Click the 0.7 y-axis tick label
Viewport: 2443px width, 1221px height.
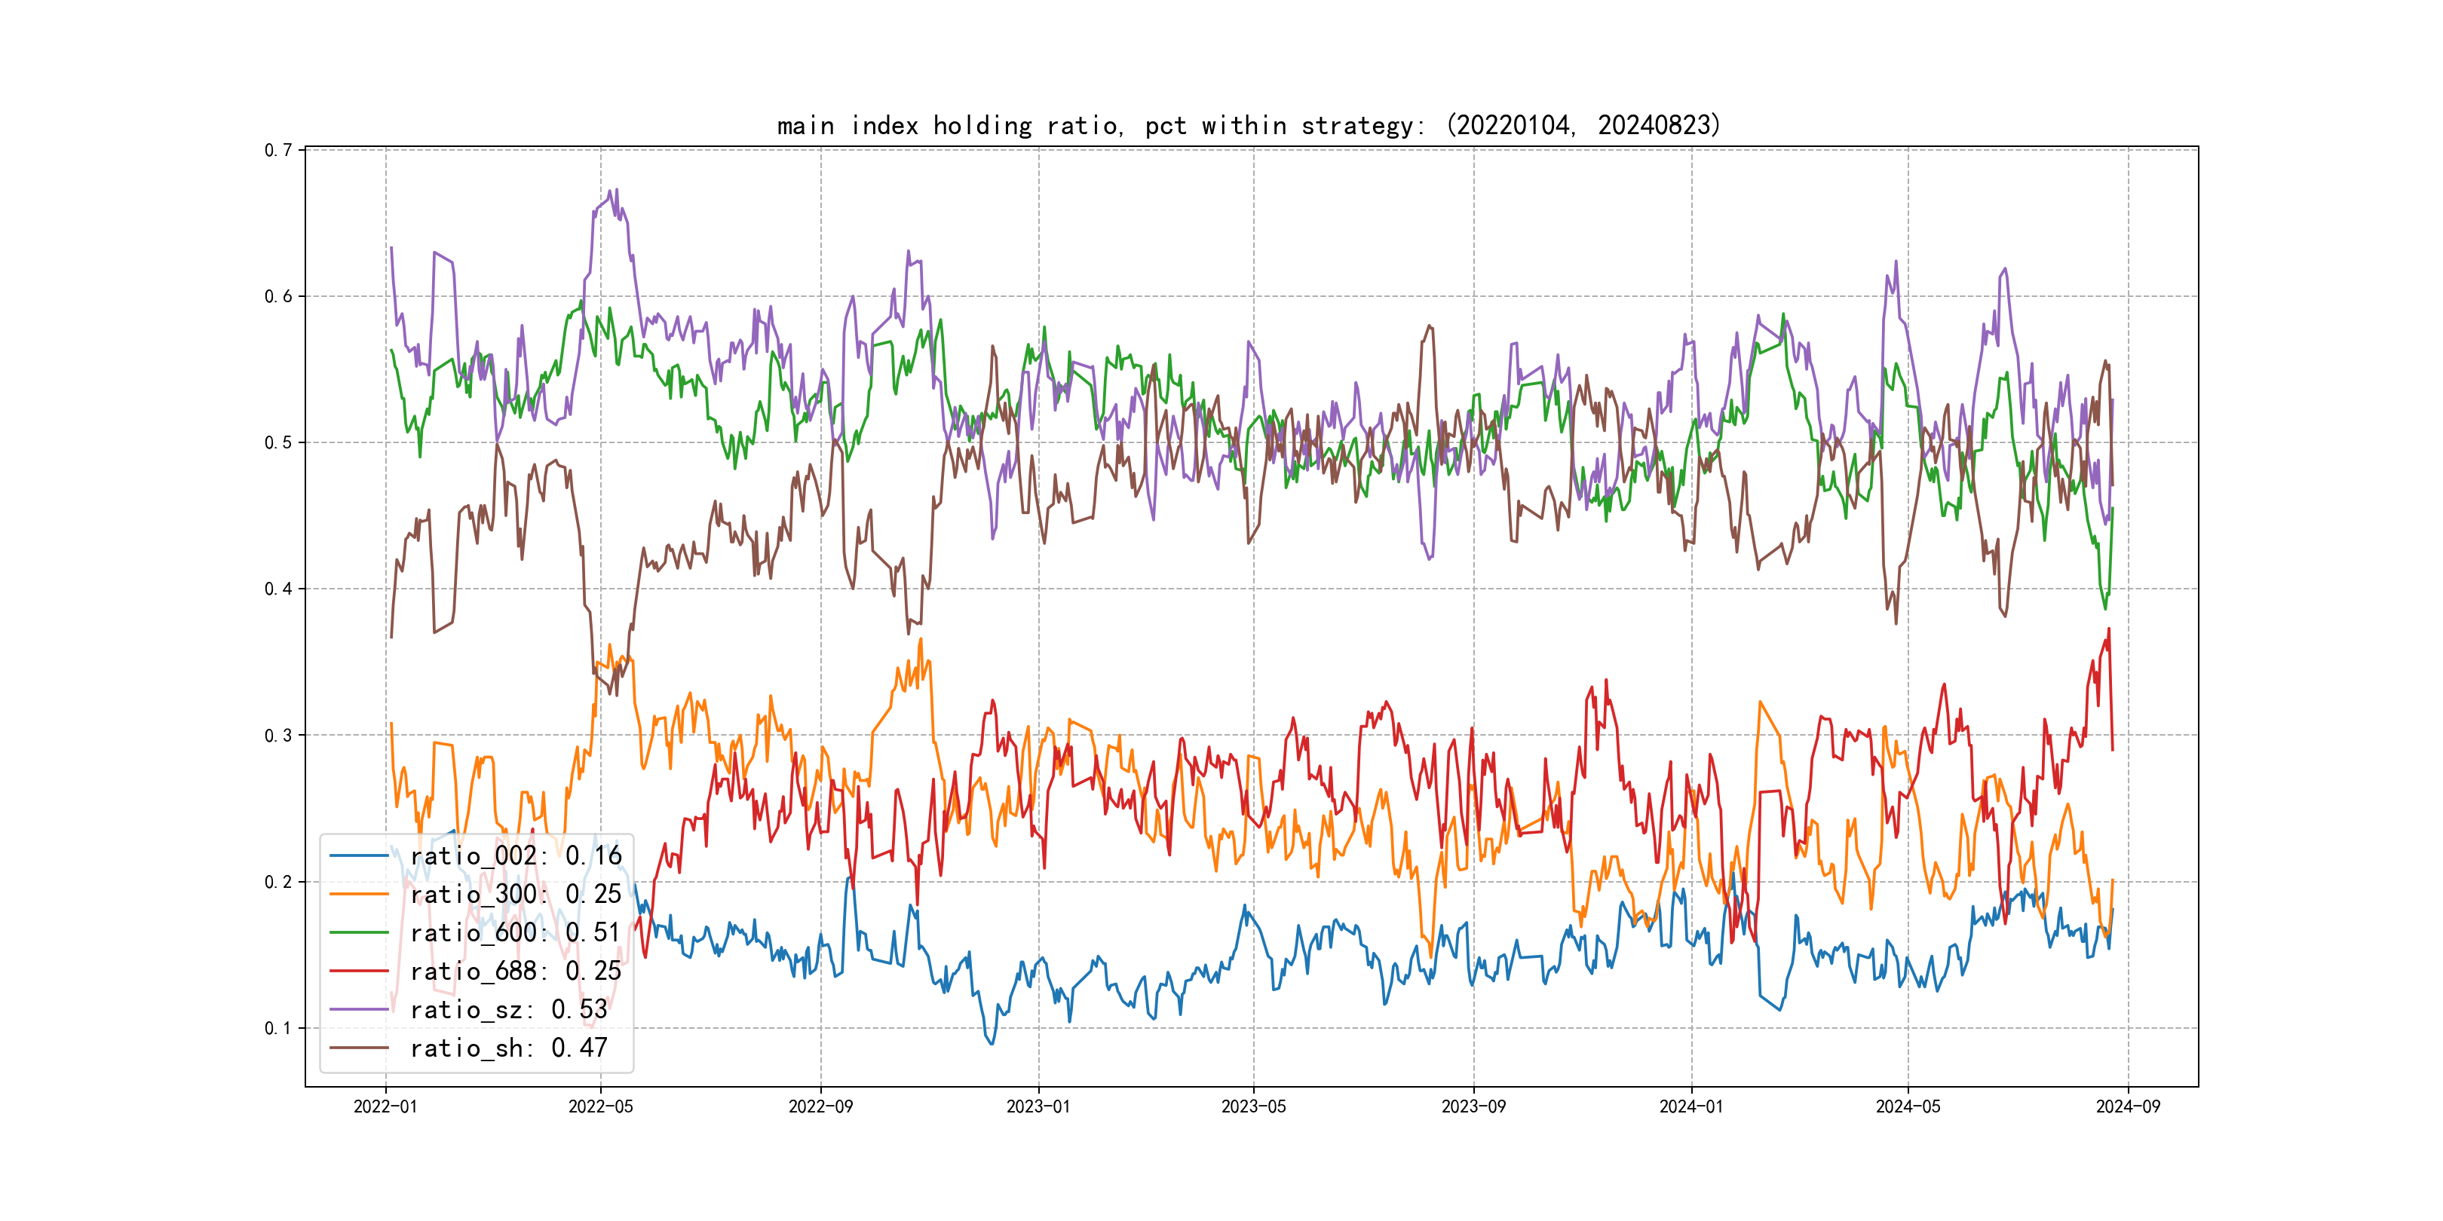pos(278,150)
